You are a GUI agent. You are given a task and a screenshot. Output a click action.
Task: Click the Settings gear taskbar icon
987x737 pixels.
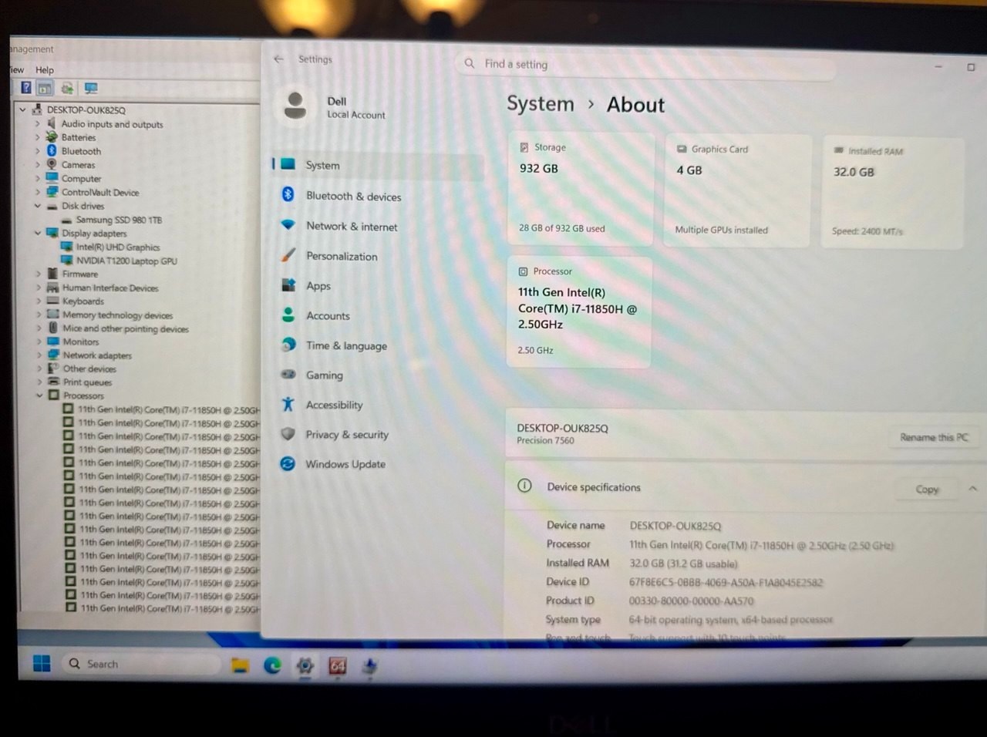click(x=305, y=666)
